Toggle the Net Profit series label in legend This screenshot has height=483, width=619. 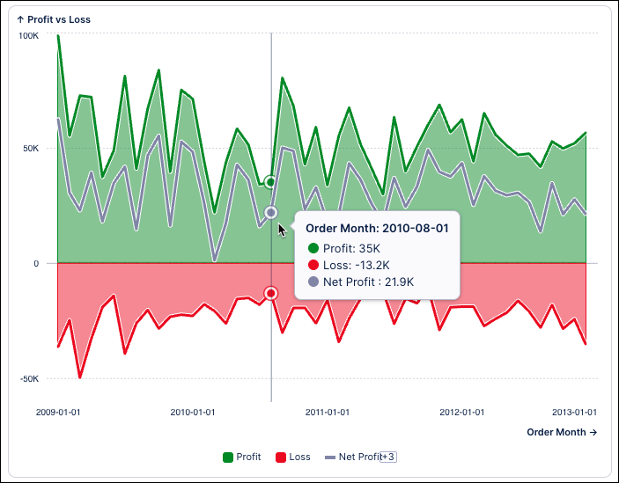point(359,457)
